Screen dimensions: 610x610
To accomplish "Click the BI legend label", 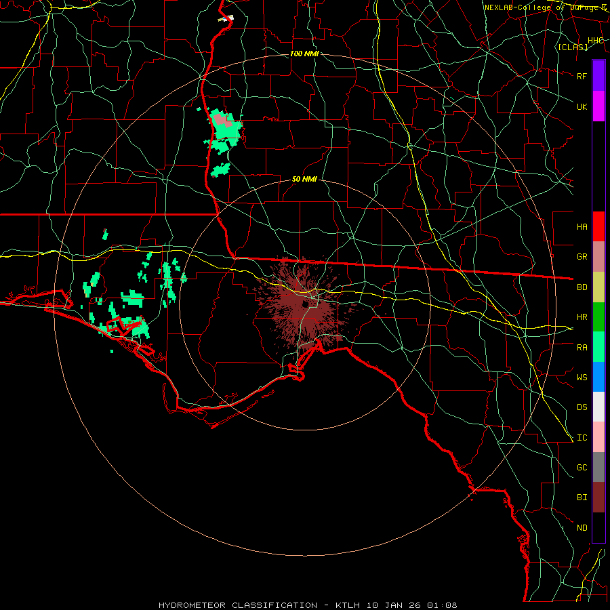I will 582,497.
